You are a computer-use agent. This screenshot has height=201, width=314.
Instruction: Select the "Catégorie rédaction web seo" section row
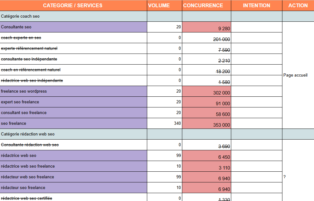tap(73, 134)
